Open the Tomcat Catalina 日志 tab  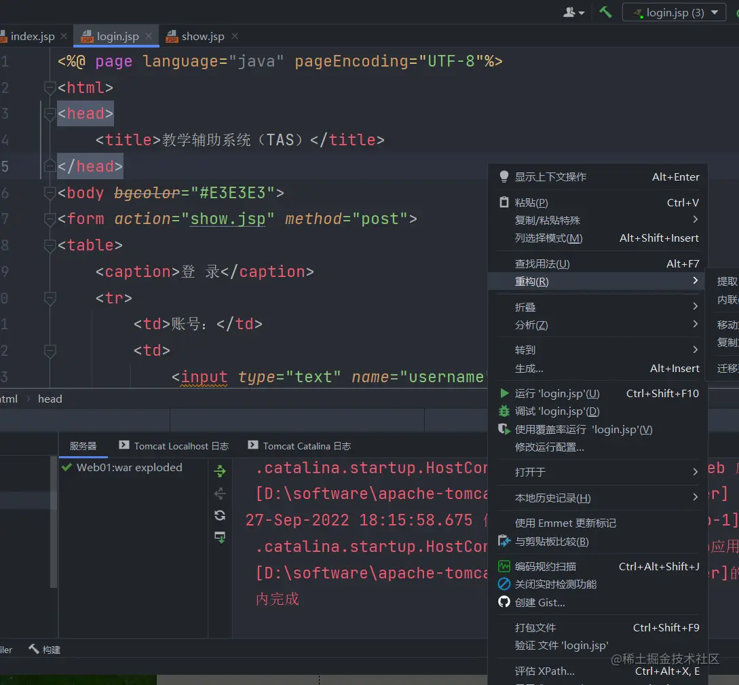click(300, 446)
